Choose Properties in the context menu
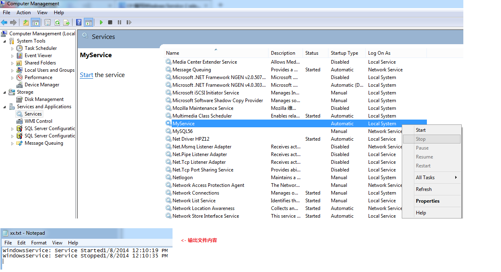501x272 pixels. 427,201
